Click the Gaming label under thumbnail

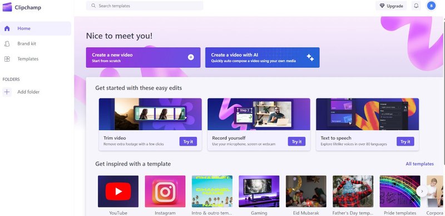pos(259,213)
